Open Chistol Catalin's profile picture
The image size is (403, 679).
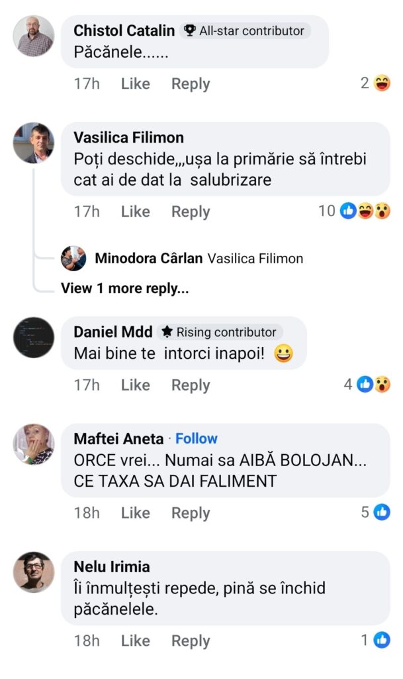[x=34, y=36]
